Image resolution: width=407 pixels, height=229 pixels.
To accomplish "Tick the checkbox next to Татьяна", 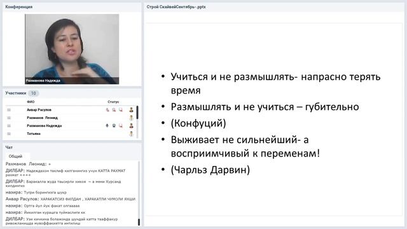I will [9, 134].
